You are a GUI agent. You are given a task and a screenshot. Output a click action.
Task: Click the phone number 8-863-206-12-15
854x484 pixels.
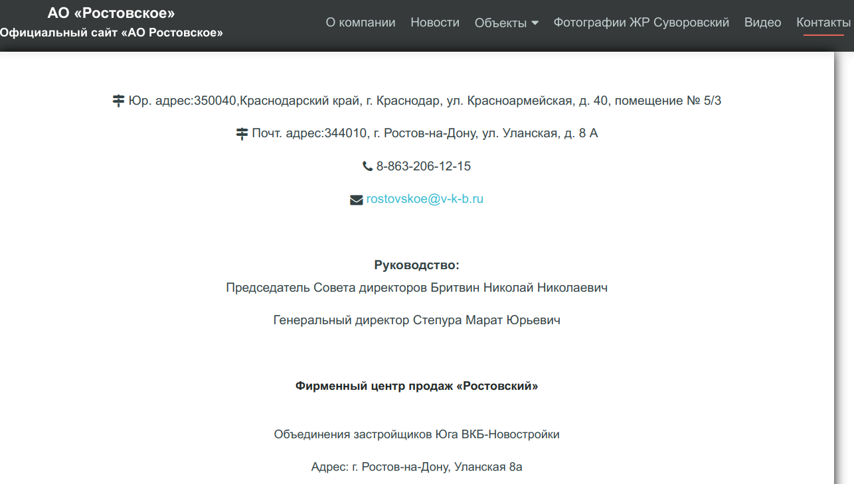pos(424,166)
